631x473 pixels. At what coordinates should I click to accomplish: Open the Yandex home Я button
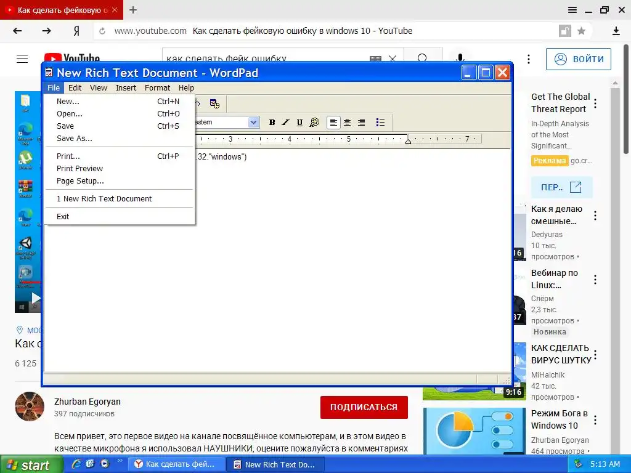[76, 31]
